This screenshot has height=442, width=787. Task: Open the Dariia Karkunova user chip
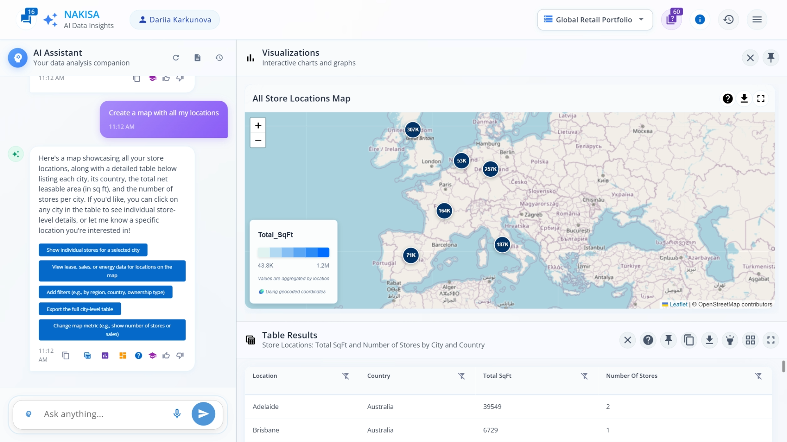(175, 20)
